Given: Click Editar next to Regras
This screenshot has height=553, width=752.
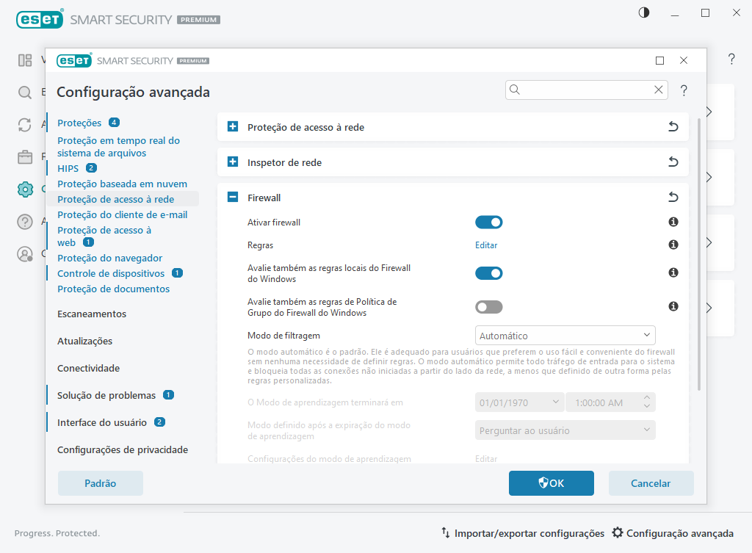Looking at the screenshot, I should [485, 245].
